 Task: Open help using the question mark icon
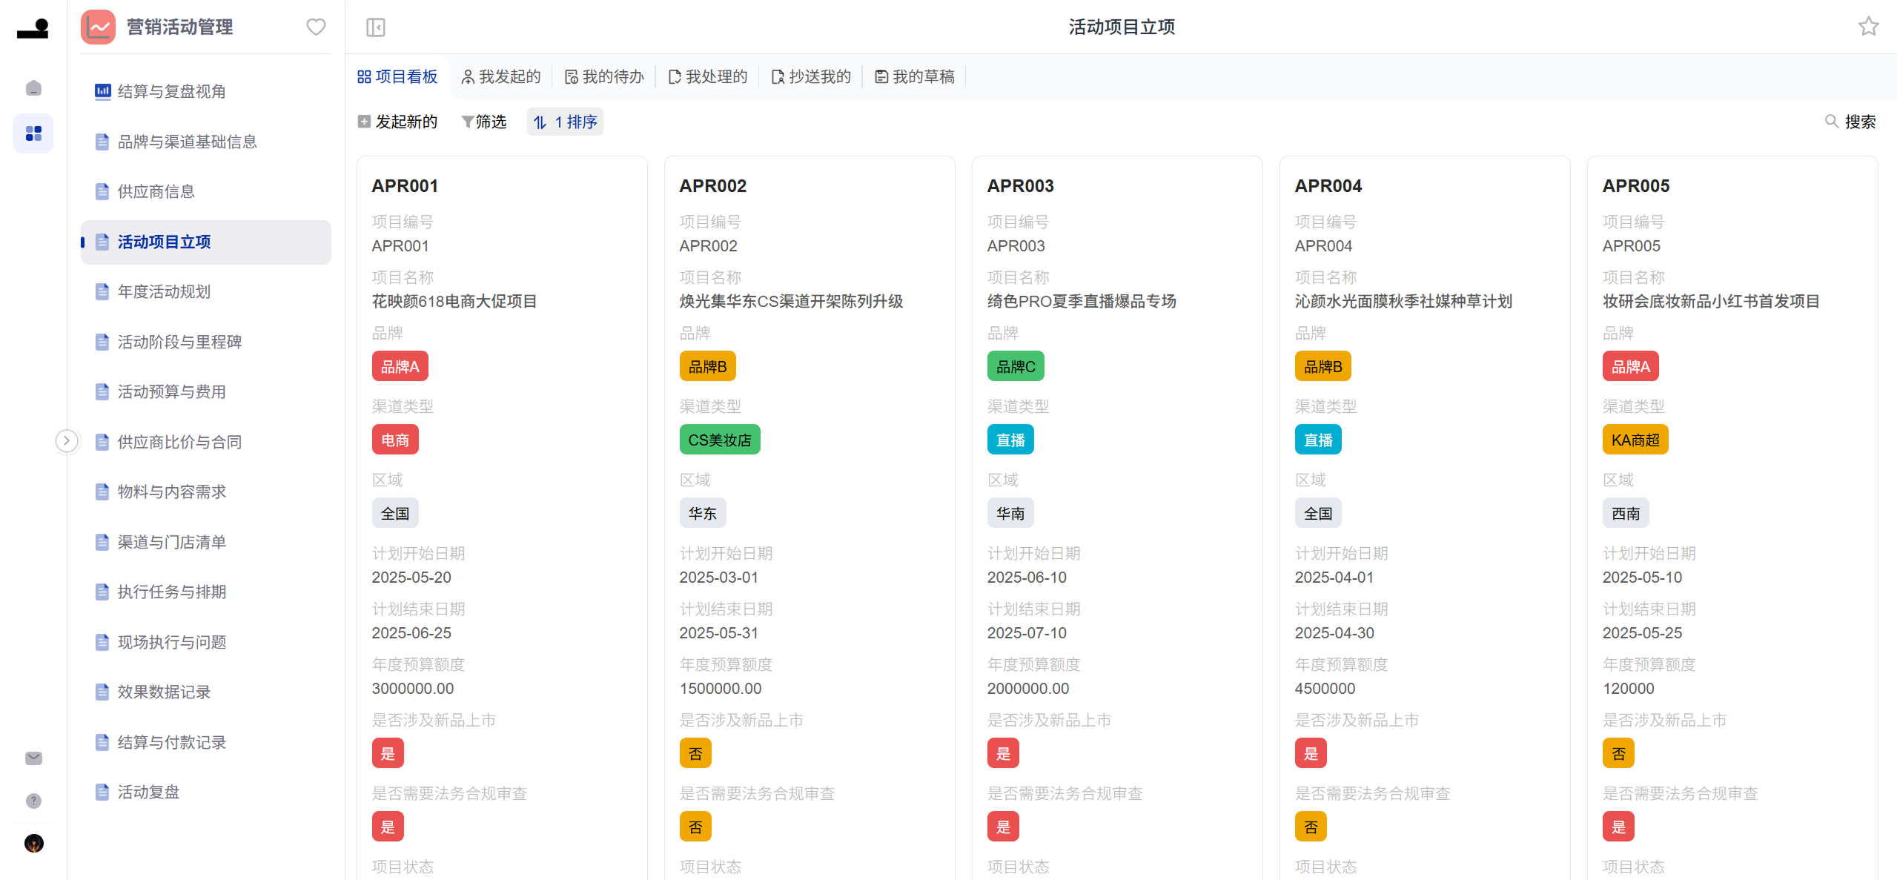click(33, 800)
